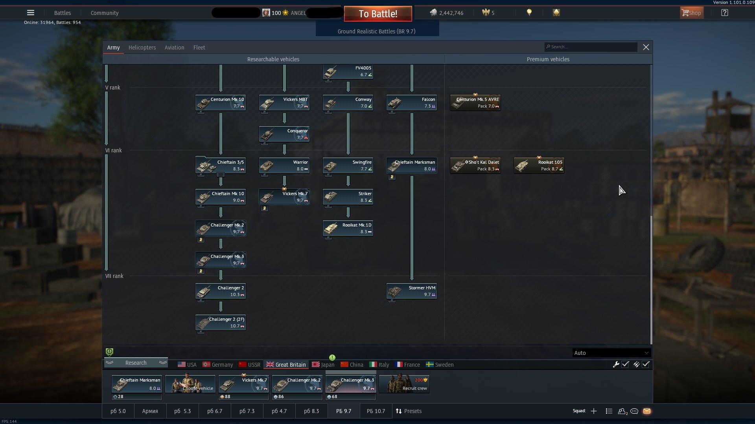
Task: Toggle the checkbox next to the wrench
Action: tap(625, 364)
